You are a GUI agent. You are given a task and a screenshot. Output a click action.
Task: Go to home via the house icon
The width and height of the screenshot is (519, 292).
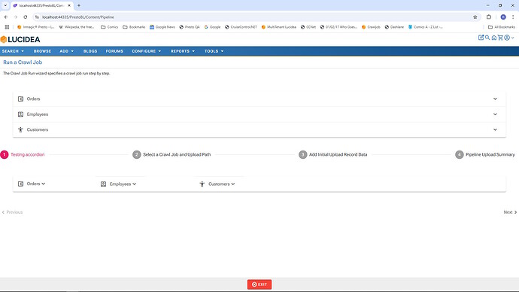[494, 38]
